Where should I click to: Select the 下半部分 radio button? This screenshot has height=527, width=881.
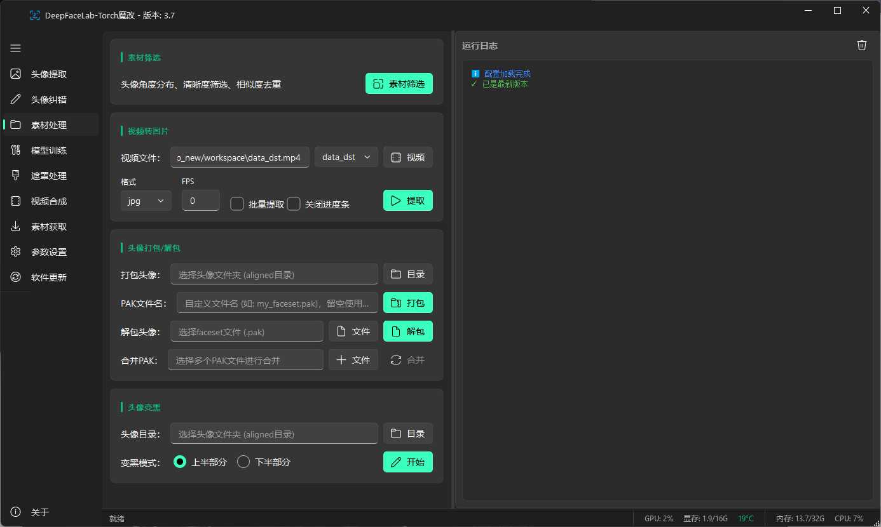(x=243, y=462)
